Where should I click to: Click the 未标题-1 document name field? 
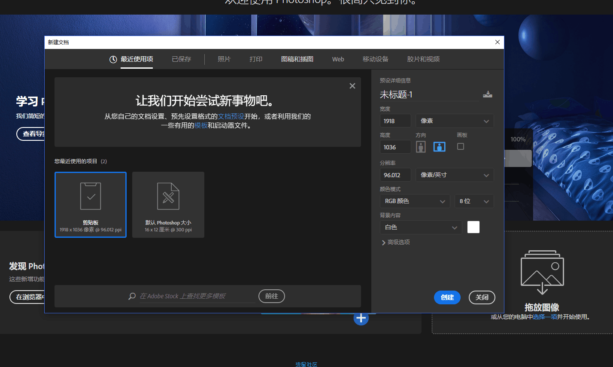pyautogui.click(x=429, y=94)
